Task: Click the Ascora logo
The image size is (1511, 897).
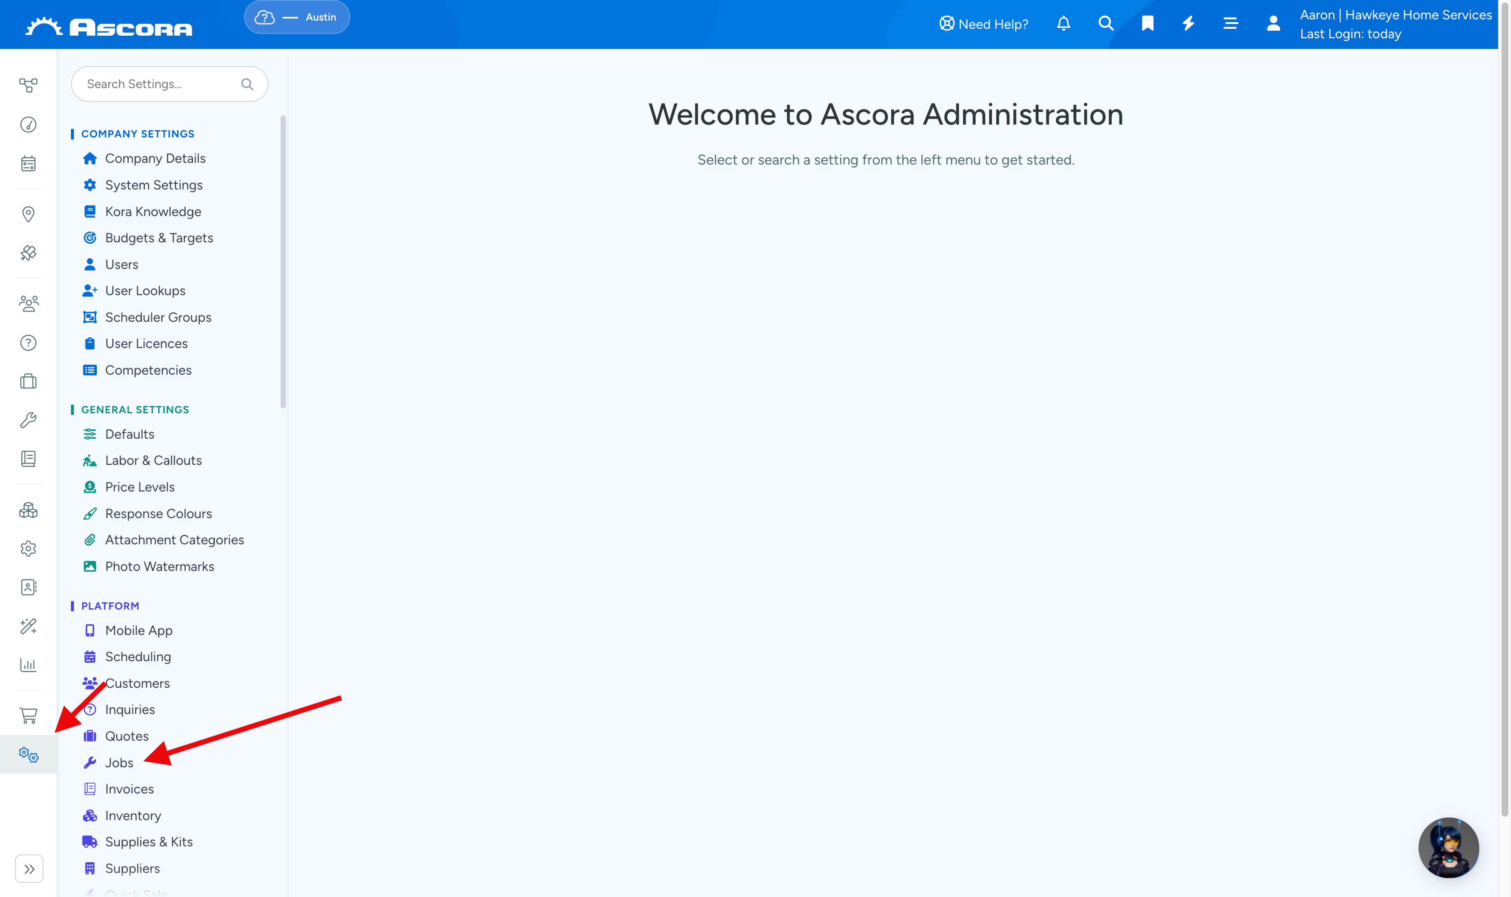Action: click(x=109, y=27)
